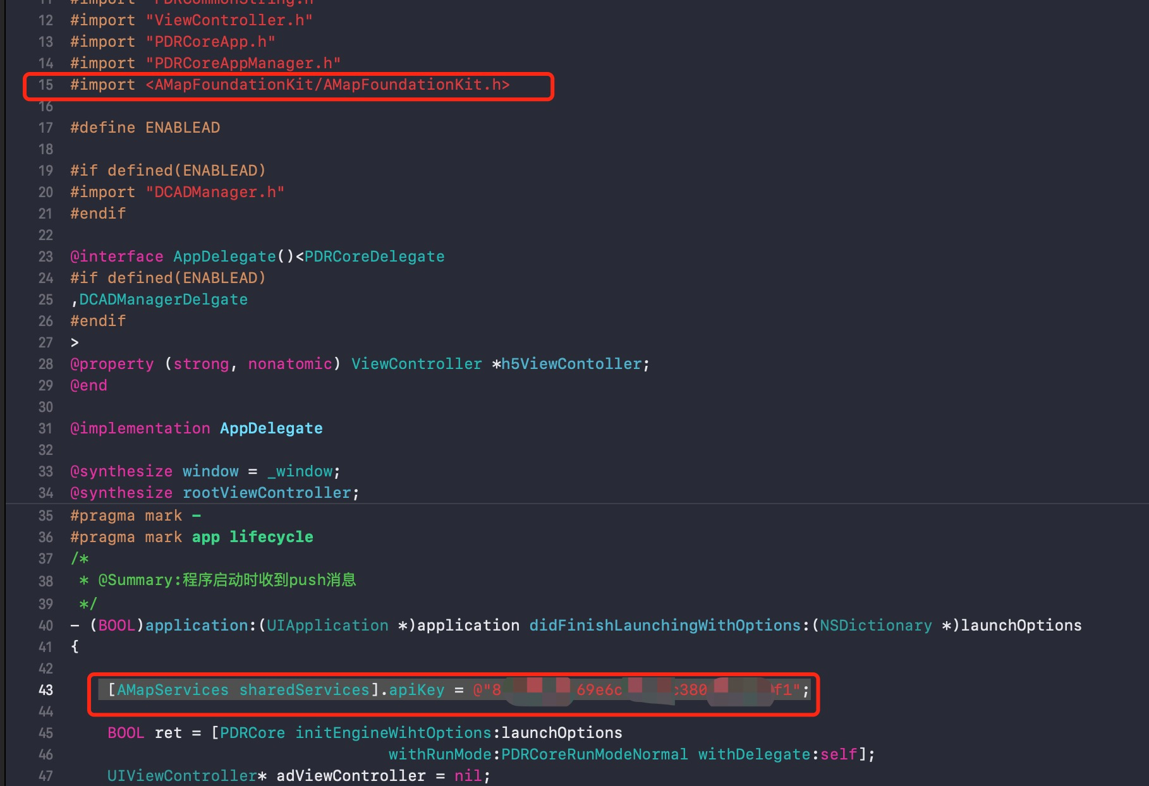Viewport: 1149px width, 786px height.
Task: Click the PDRCoreApp.h import statement
Action: click(171, 41)
